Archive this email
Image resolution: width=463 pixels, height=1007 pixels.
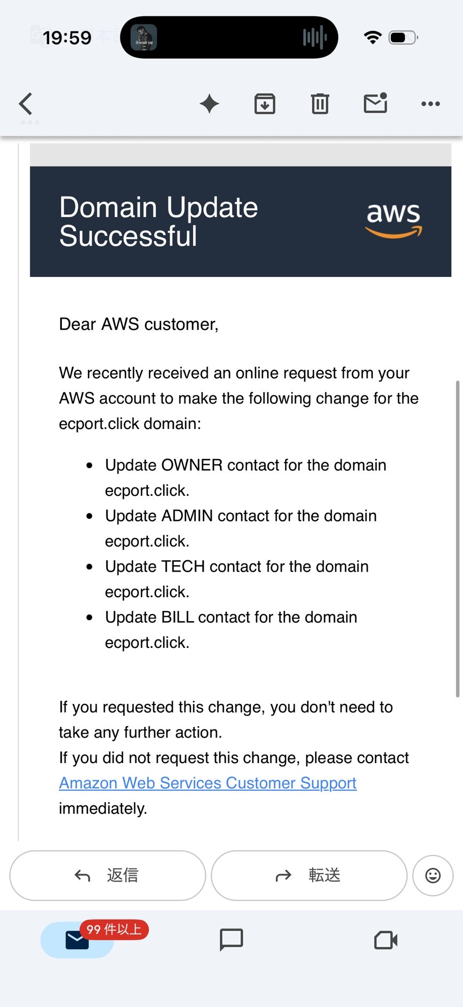265,104
